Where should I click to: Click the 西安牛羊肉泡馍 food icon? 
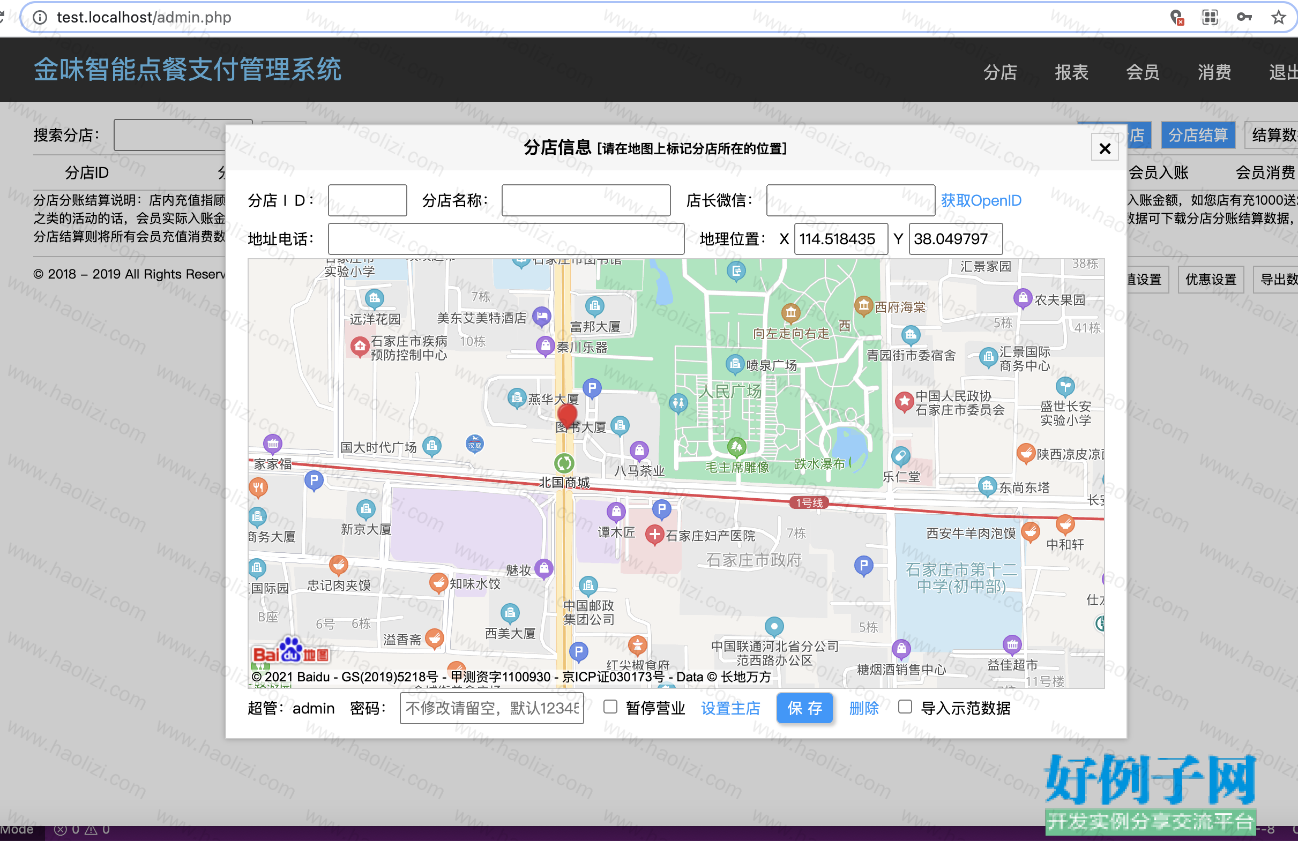1030,531
